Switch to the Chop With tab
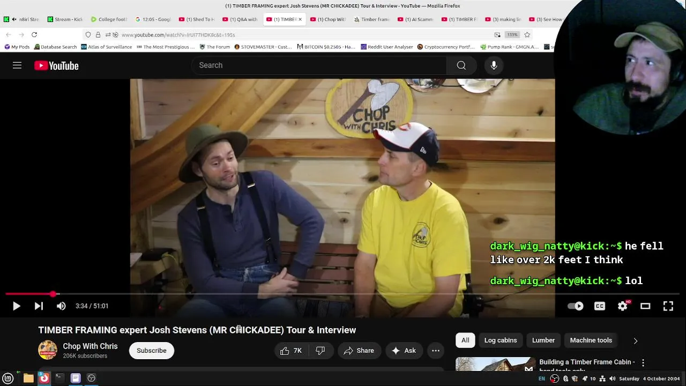Screen dimensions: 686x386 328,19
